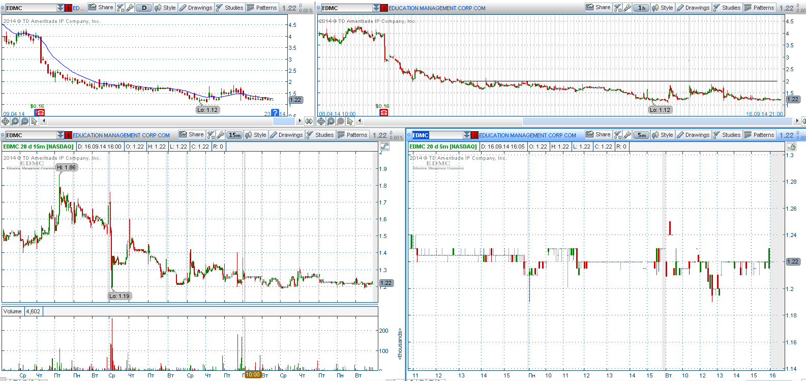
Task: Click expand/collapse arrows icon under daily chart
Action: click(x=309, y=121)
